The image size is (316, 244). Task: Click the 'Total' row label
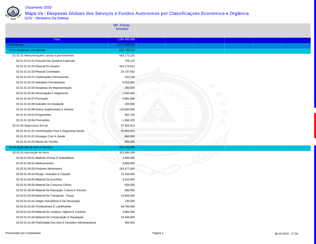57,39
